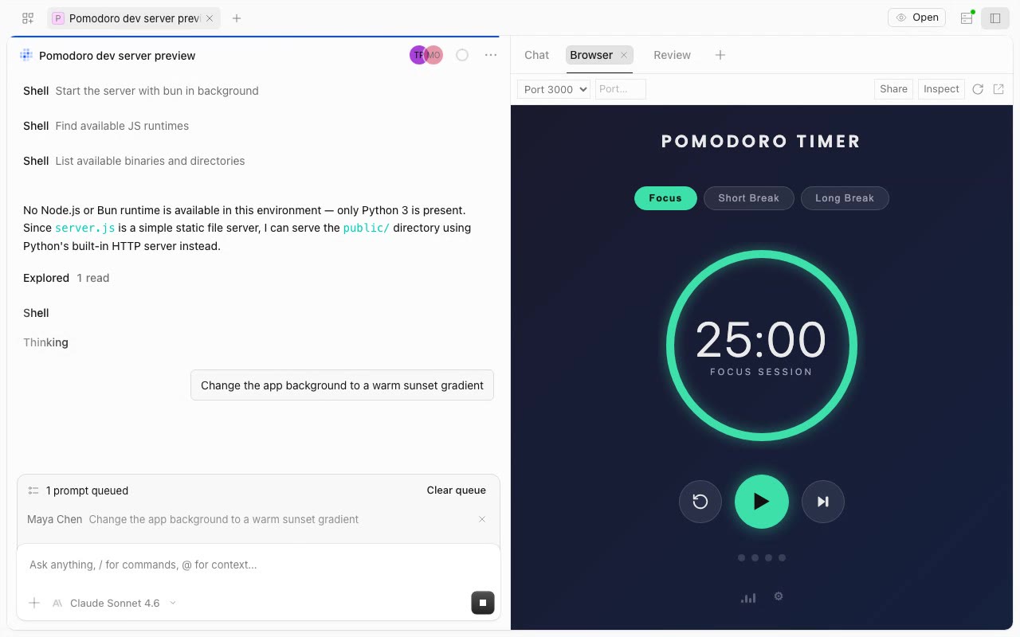Skip to the next session with the skip icon
This screenshot has width=1020, height=637.
pos(822,502)
